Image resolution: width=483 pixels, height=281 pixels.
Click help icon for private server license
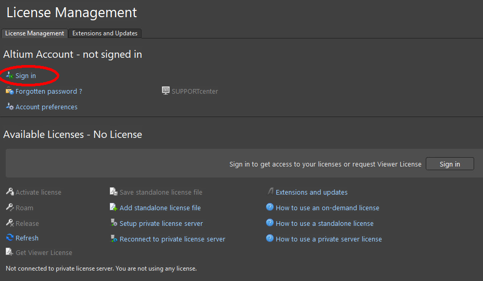click(x=270, y=238)
